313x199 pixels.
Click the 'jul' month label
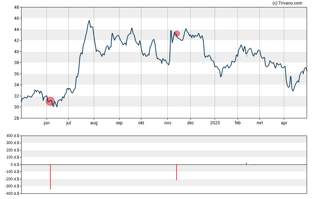click(x=68, y=123)
